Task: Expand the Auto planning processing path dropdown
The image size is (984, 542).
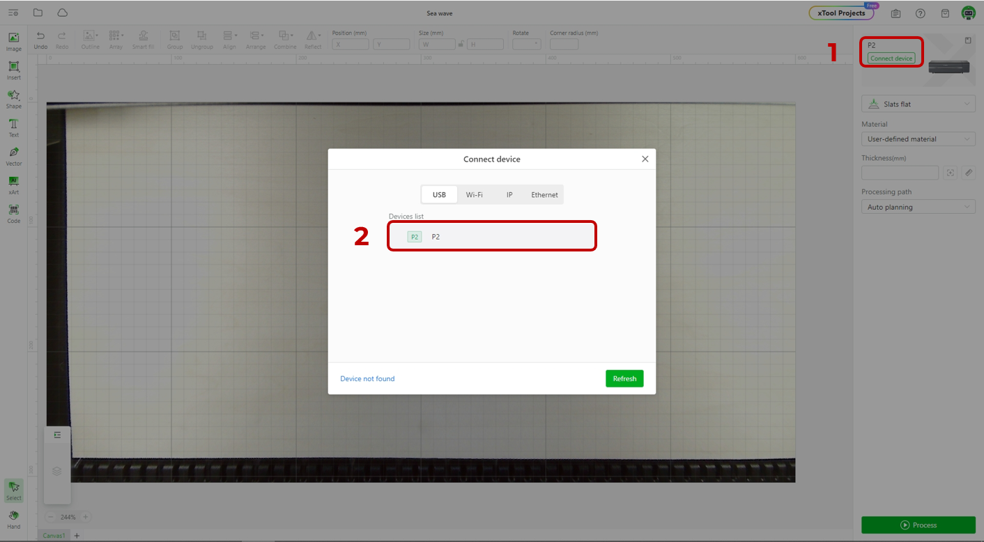Action: 918,207
